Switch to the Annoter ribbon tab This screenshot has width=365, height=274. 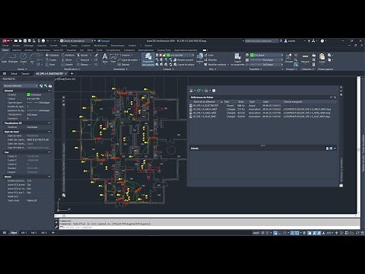point(28,50)
